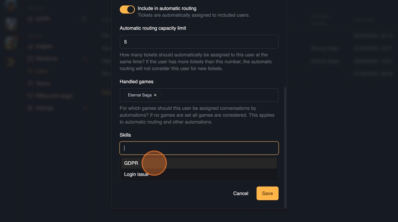Image resolution: width=398 pixels, height=222 pixels.
Task: Open the Settings icon in the sidebar
Action: [30, 108]
